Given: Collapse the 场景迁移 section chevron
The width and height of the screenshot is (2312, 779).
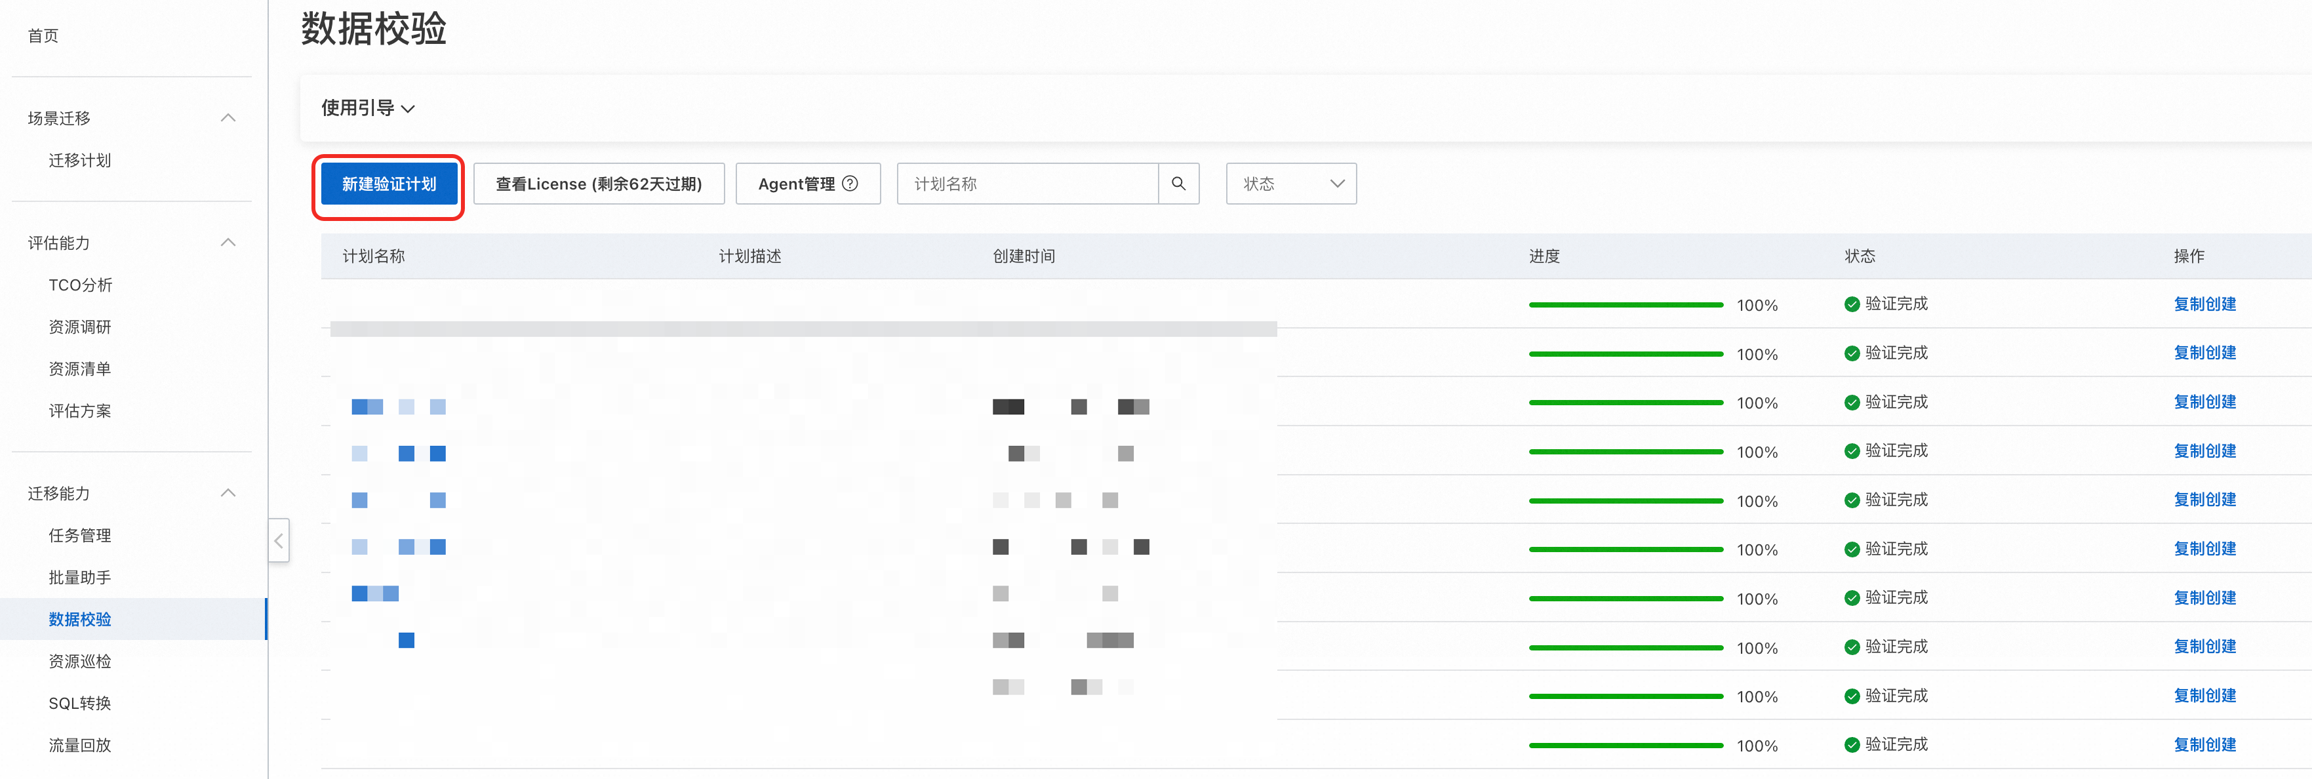Looking at the screenshot, I should [228, 117].
